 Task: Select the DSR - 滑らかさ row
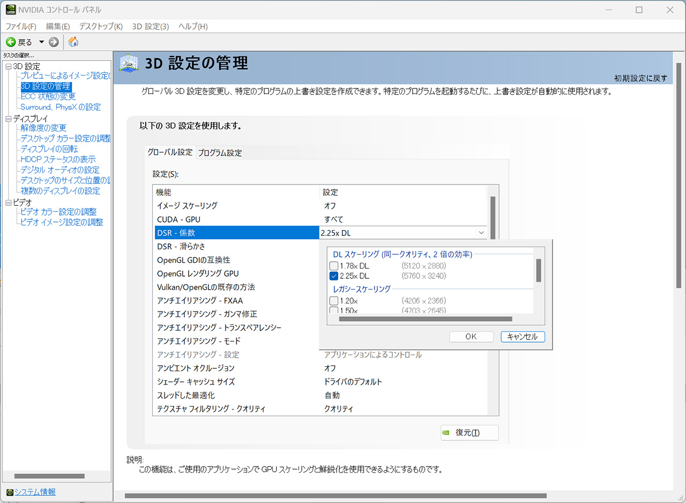coord(236,246)
